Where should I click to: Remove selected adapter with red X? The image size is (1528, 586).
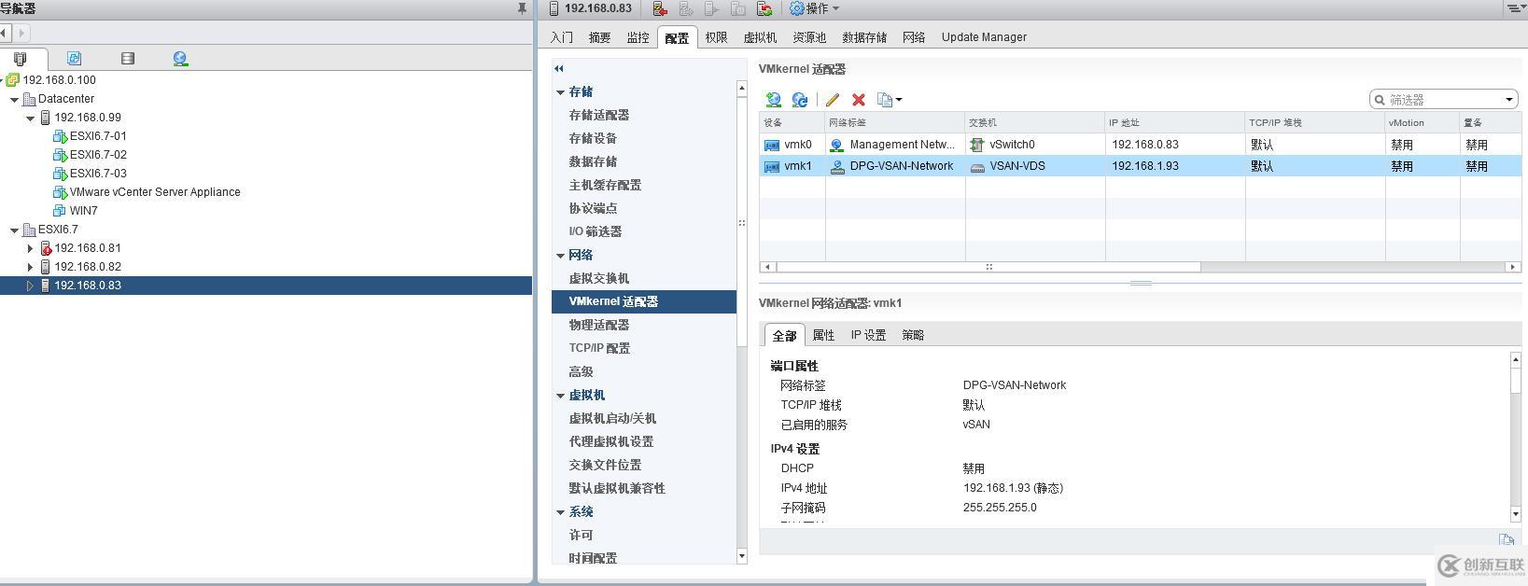[x=859, y=99]
